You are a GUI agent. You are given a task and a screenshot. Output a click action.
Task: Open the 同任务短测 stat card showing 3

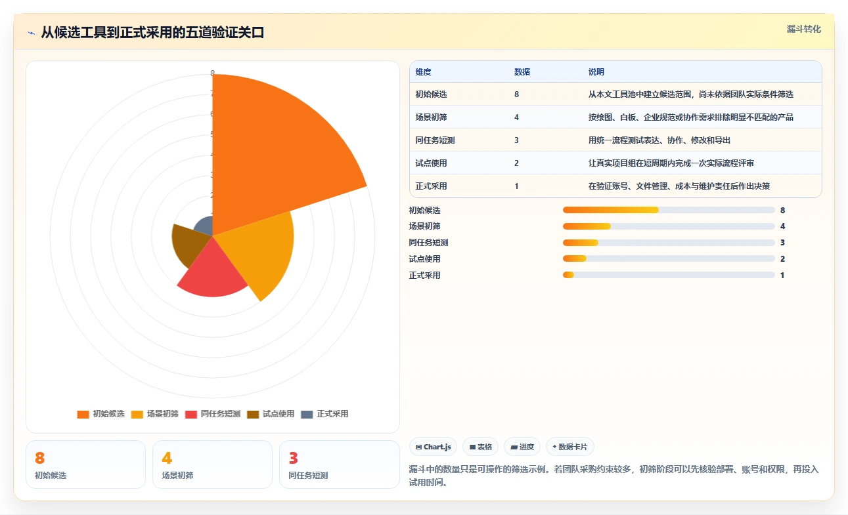tap(339, 464)
